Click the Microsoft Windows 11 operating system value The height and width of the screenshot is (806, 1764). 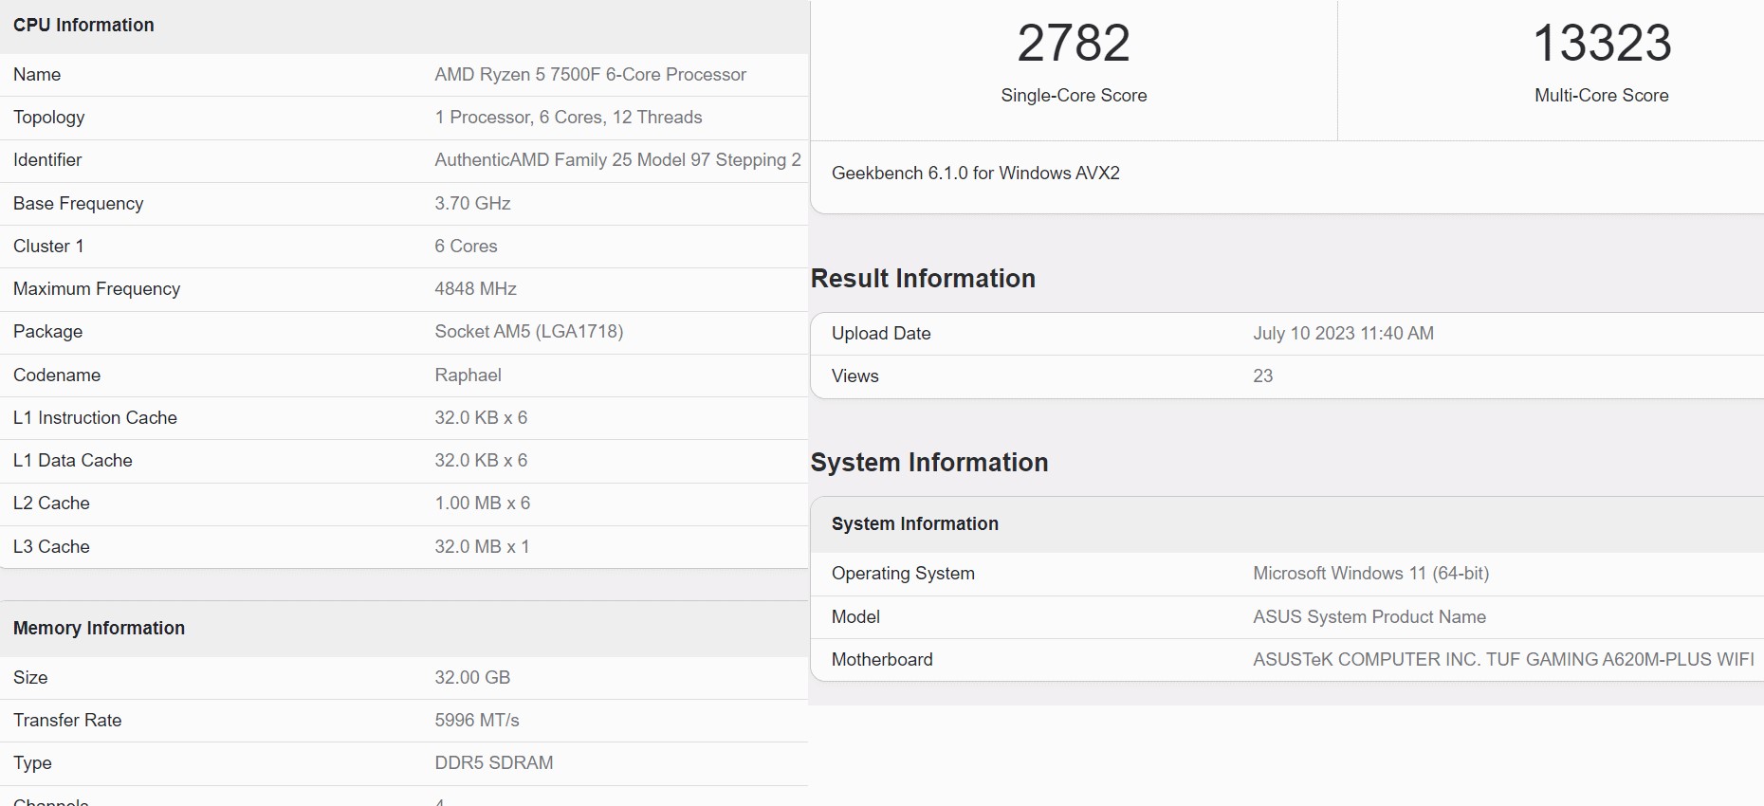pyautogui.click(x=1370, y=574)
